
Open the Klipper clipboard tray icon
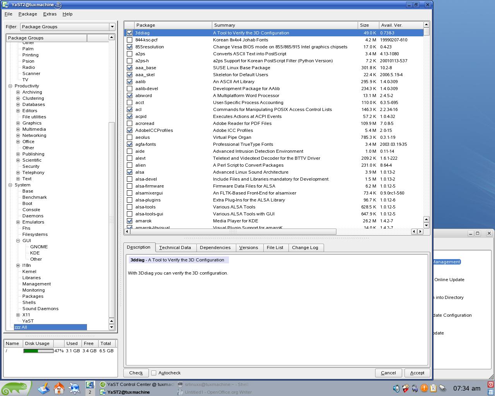coord(434,388)
